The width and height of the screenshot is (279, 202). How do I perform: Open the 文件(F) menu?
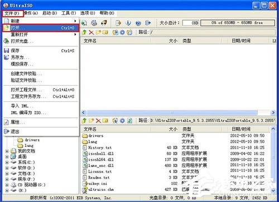point(12,13)
